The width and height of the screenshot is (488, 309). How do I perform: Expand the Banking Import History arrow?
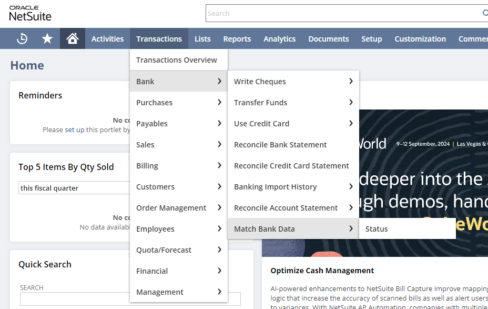click(351, 186)
